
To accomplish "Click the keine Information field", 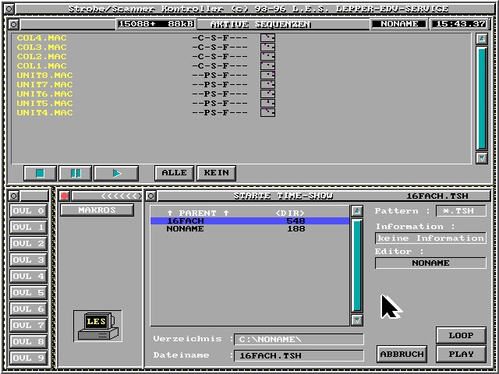I will pyautogui.click(x=431, y=238).
